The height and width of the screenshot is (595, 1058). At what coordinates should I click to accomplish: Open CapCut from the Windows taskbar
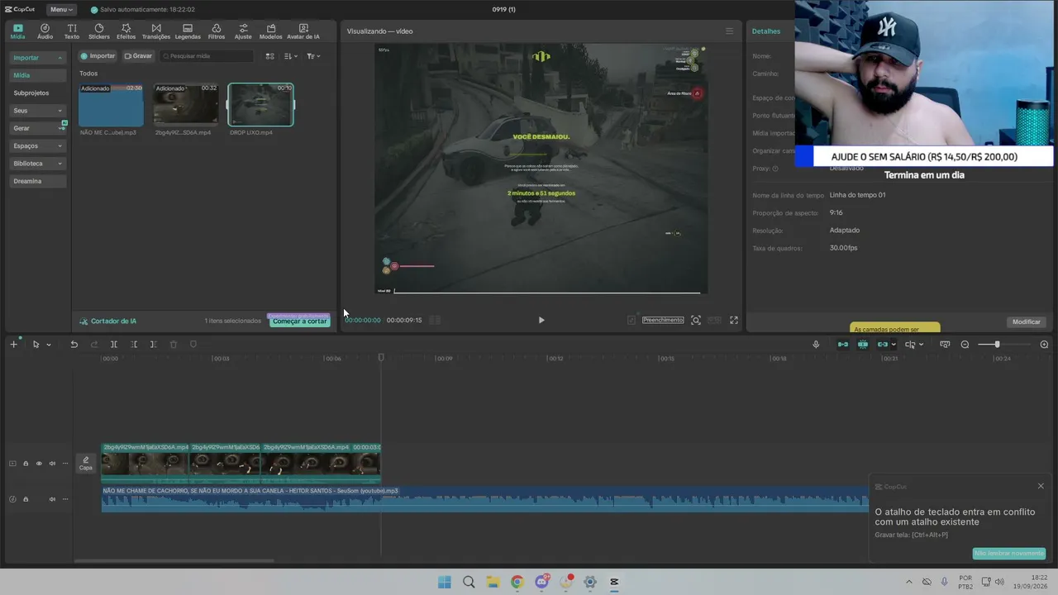(x=614, y=582)
